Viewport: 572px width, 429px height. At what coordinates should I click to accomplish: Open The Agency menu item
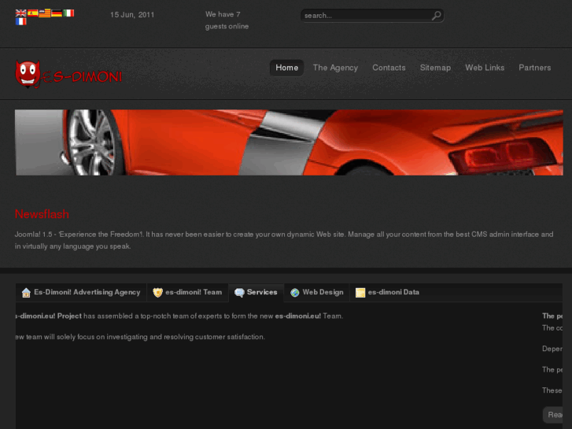click(x=335, y=68)
